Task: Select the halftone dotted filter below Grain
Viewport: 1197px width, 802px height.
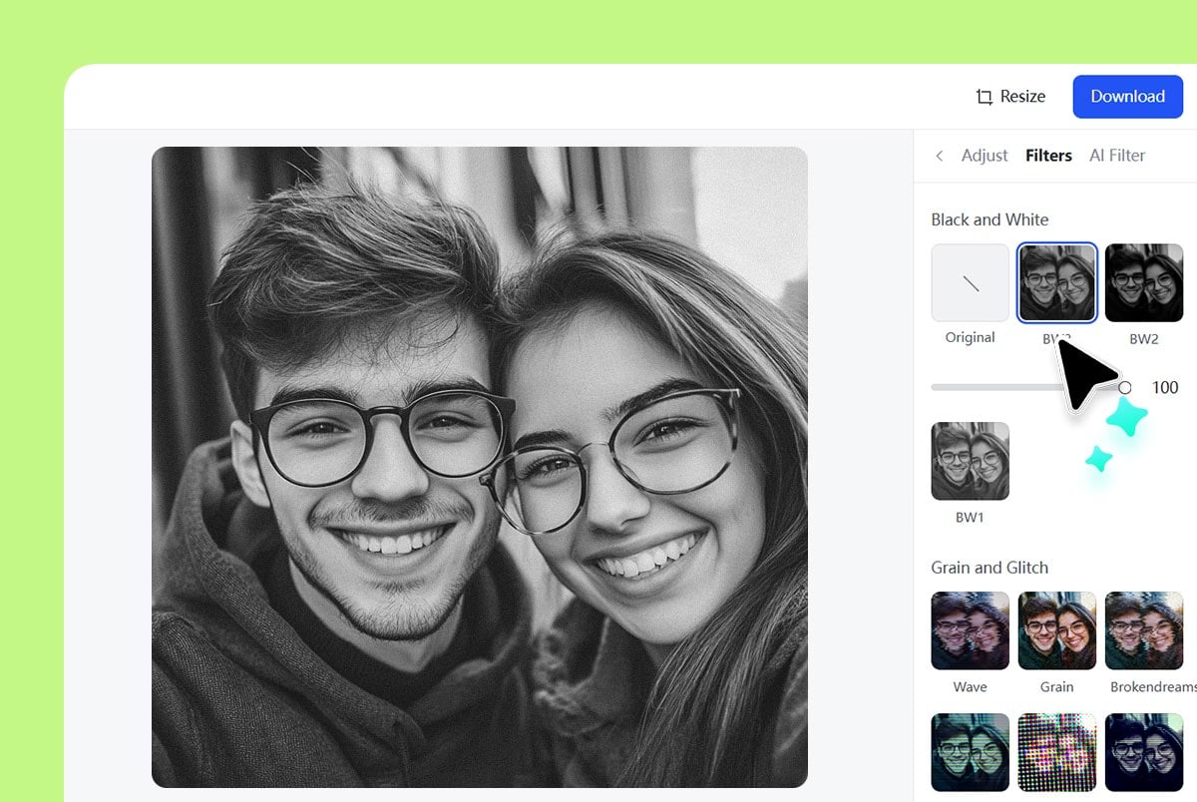Action: [1057, 752]
